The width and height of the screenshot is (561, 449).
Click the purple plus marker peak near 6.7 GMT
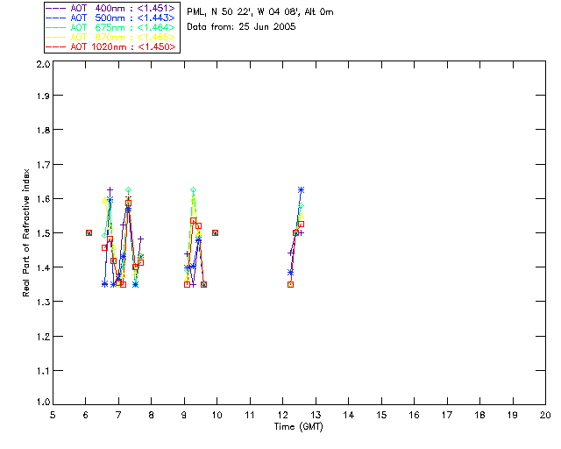pos(110,189)
